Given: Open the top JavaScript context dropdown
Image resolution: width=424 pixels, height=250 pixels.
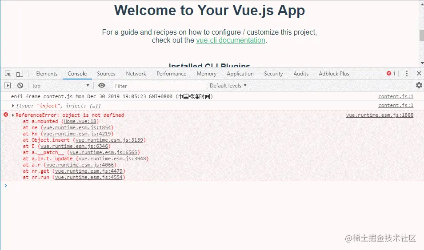Looking at the screenshot, I should (60, 86).
